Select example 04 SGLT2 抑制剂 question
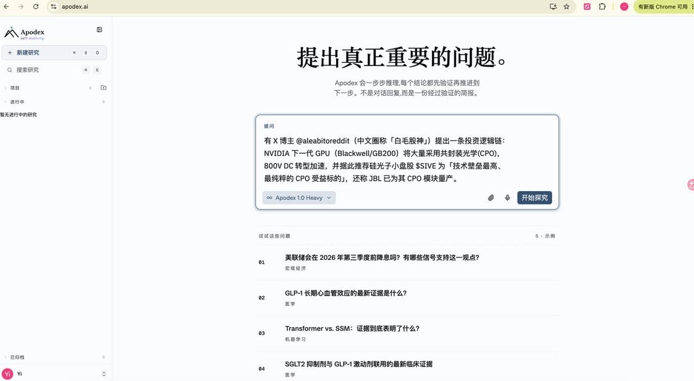Screen dimensions: 694x381 (x=407, y=368)
